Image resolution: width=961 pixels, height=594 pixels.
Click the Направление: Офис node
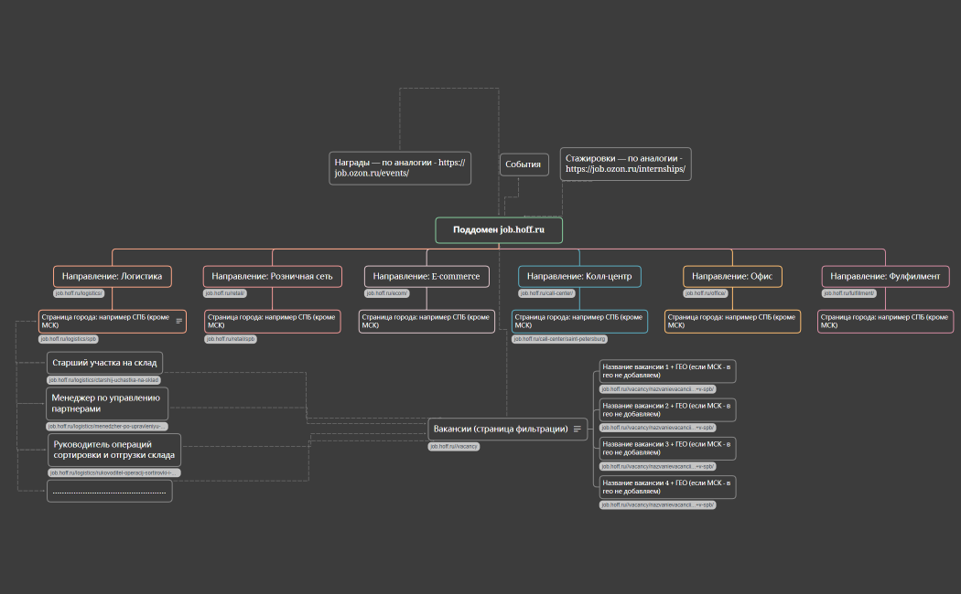click(731, 276)
